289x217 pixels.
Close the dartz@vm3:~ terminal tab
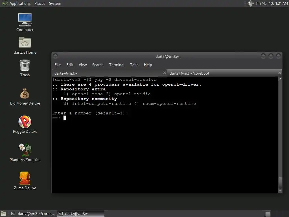165,73
